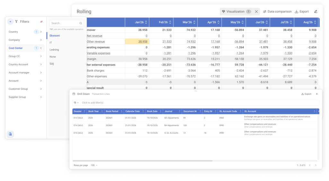This screenshot has width=329, height=181.
Task: Sort Drill Down by the Dossier column
Action: pos(84,111)
